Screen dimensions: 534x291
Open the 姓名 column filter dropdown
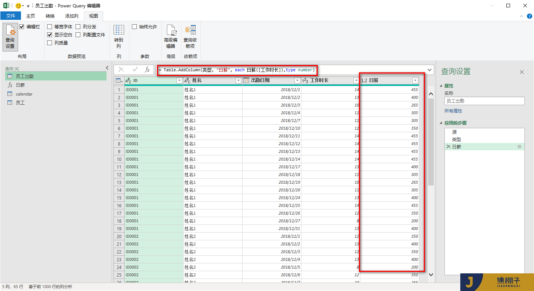click(238, 80)
